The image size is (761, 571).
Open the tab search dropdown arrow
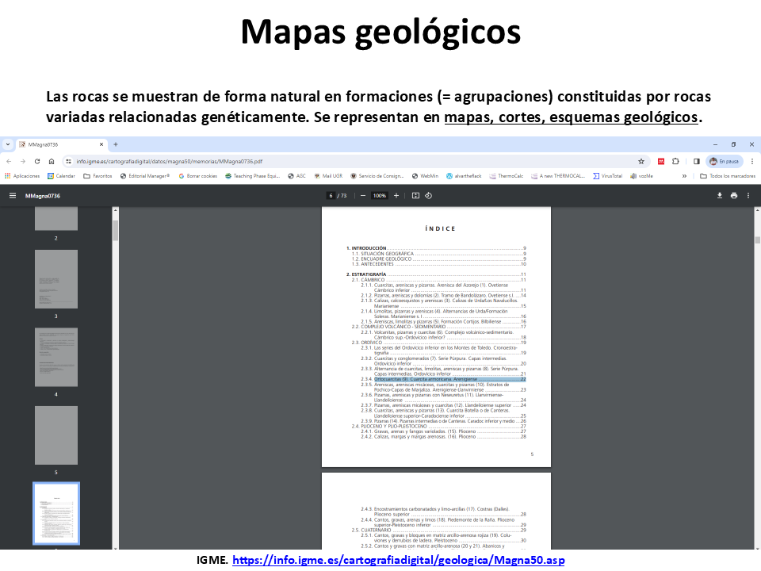7,144
